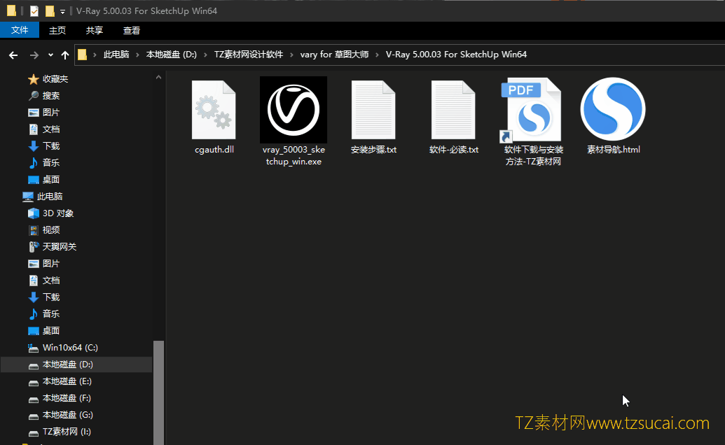Click the cgauth.dll file name
Image resolution: width=725 pixels, height=445 pixels.
coord(214,150)
